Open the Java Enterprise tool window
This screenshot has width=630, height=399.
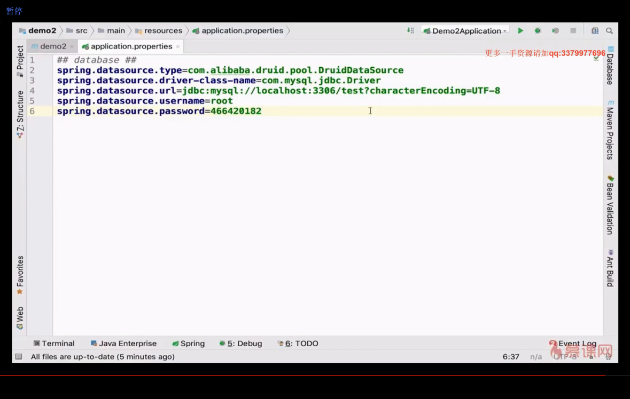point(123,344)
